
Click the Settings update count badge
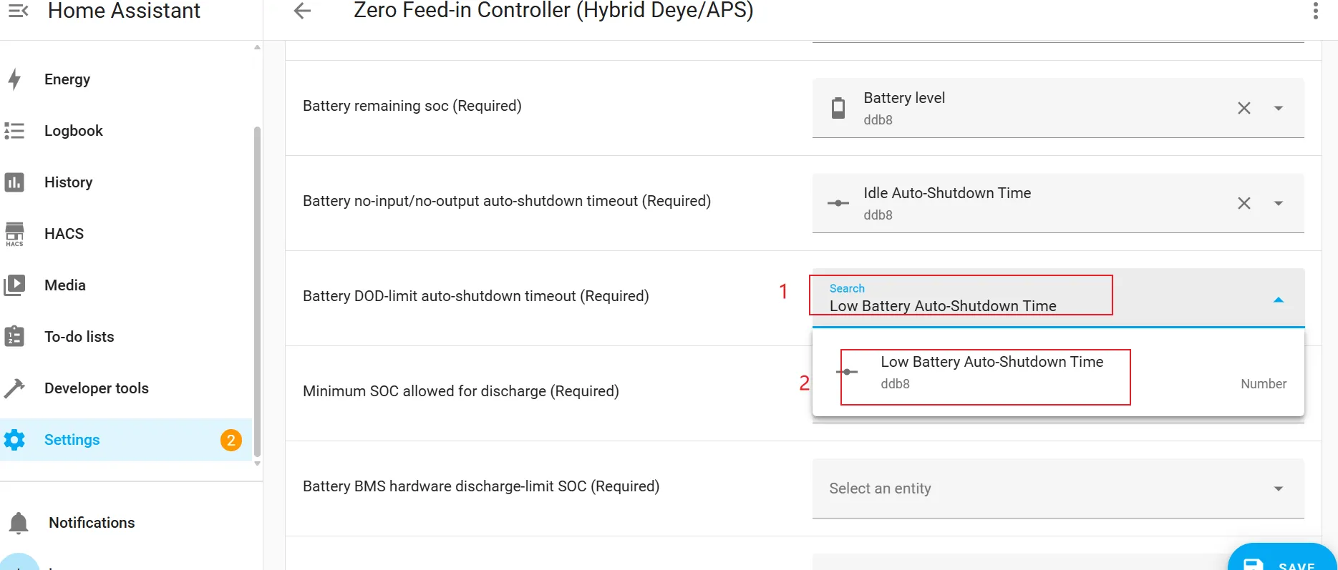click(x=231, y=440)
